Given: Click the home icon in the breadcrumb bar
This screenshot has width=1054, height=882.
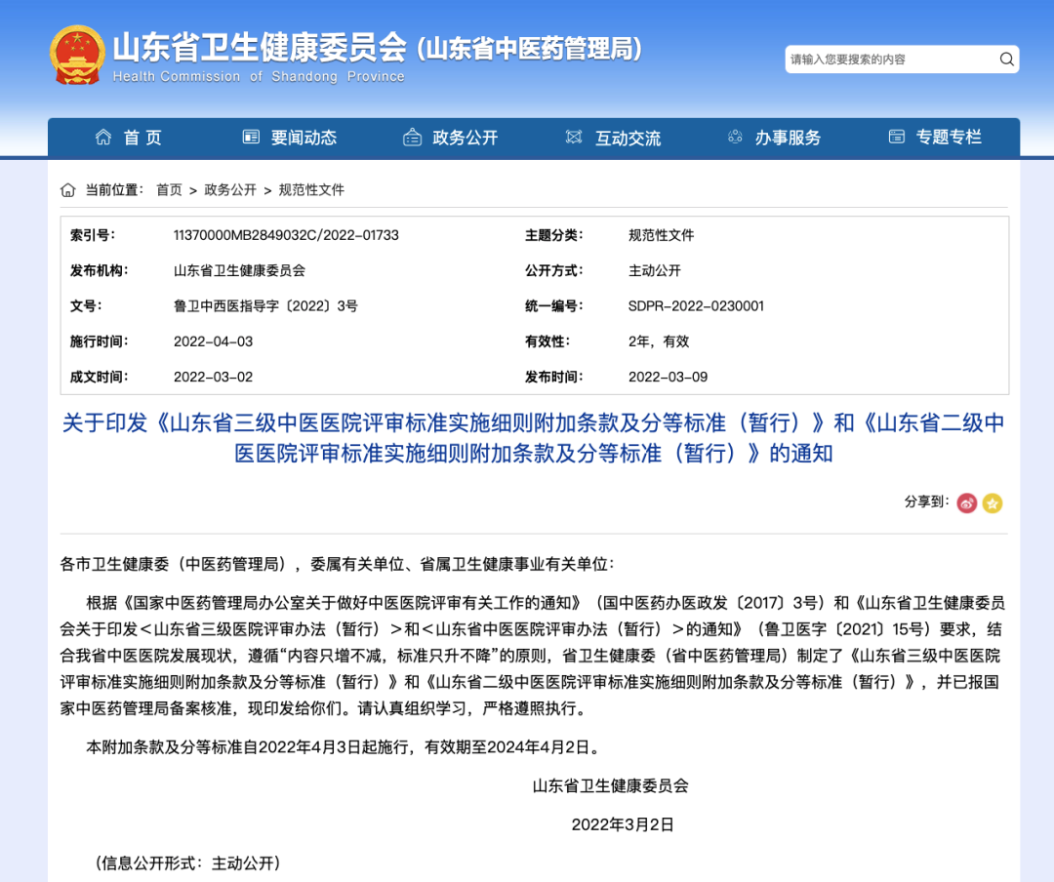Looking at the screenshot, I should [65, 189].
